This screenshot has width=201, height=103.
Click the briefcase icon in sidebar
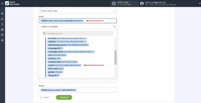click(2, 30)
